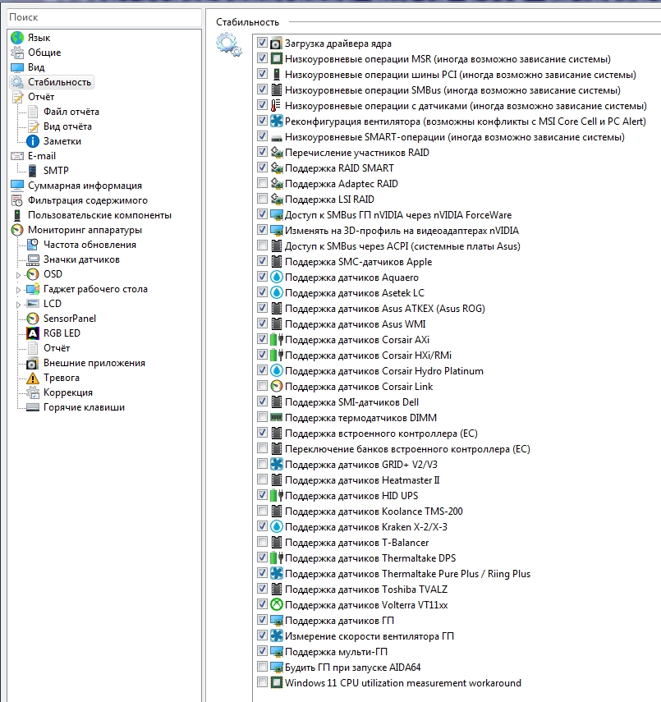Check Будить ГП при запуске AIDA64
The height and width of the screenshot is (702, 661).
262,667
